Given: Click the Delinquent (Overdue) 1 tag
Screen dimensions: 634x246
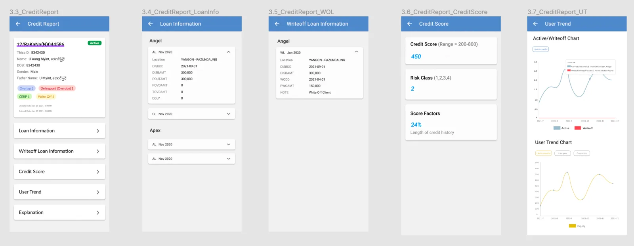Looking at the screenshot, I should [x=57, y=89].
